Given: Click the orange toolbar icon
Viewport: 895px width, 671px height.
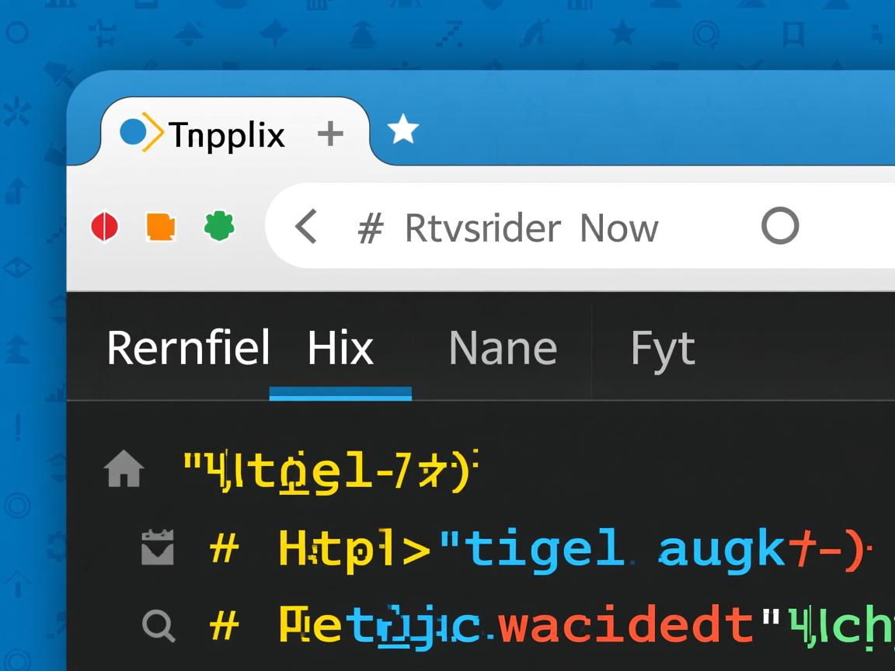Looking at the screenshot, I should (161, 227).
